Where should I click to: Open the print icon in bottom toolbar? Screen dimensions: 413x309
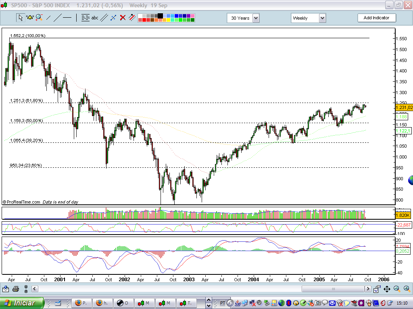[15, 289]
